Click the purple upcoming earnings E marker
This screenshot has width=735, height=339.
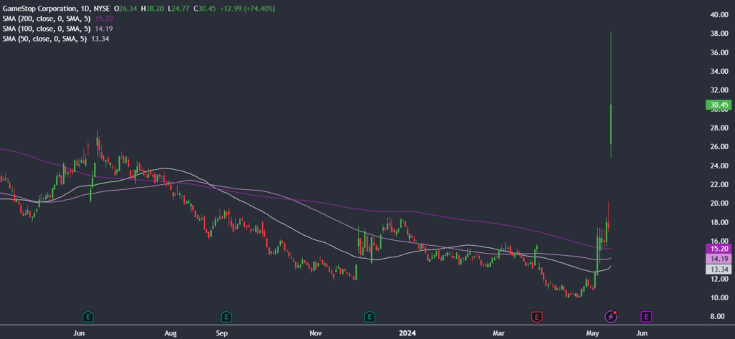647,317
